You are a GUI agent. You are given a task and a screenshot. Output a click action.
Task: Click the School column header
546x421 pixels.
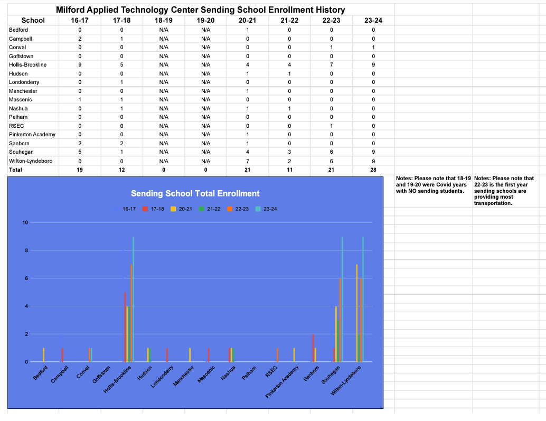pyautogui.click(x=33, y=20)
